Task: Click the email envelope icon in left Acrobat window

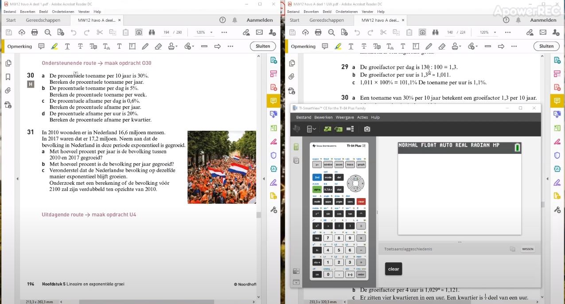Action: 259,32
